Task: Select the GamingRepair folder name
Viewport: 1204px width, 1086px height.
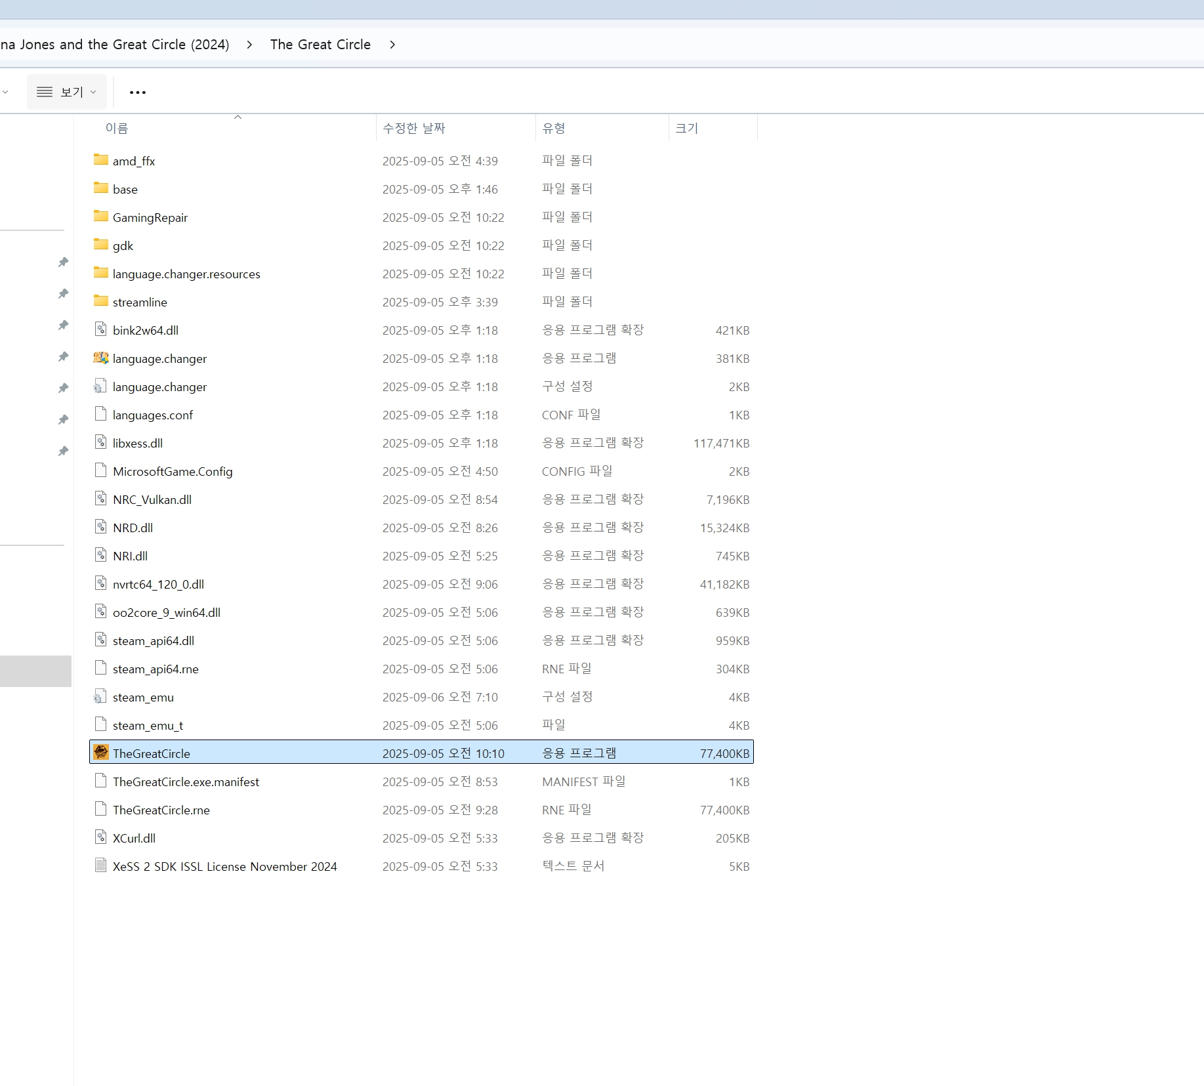Action: click(150, 217)
